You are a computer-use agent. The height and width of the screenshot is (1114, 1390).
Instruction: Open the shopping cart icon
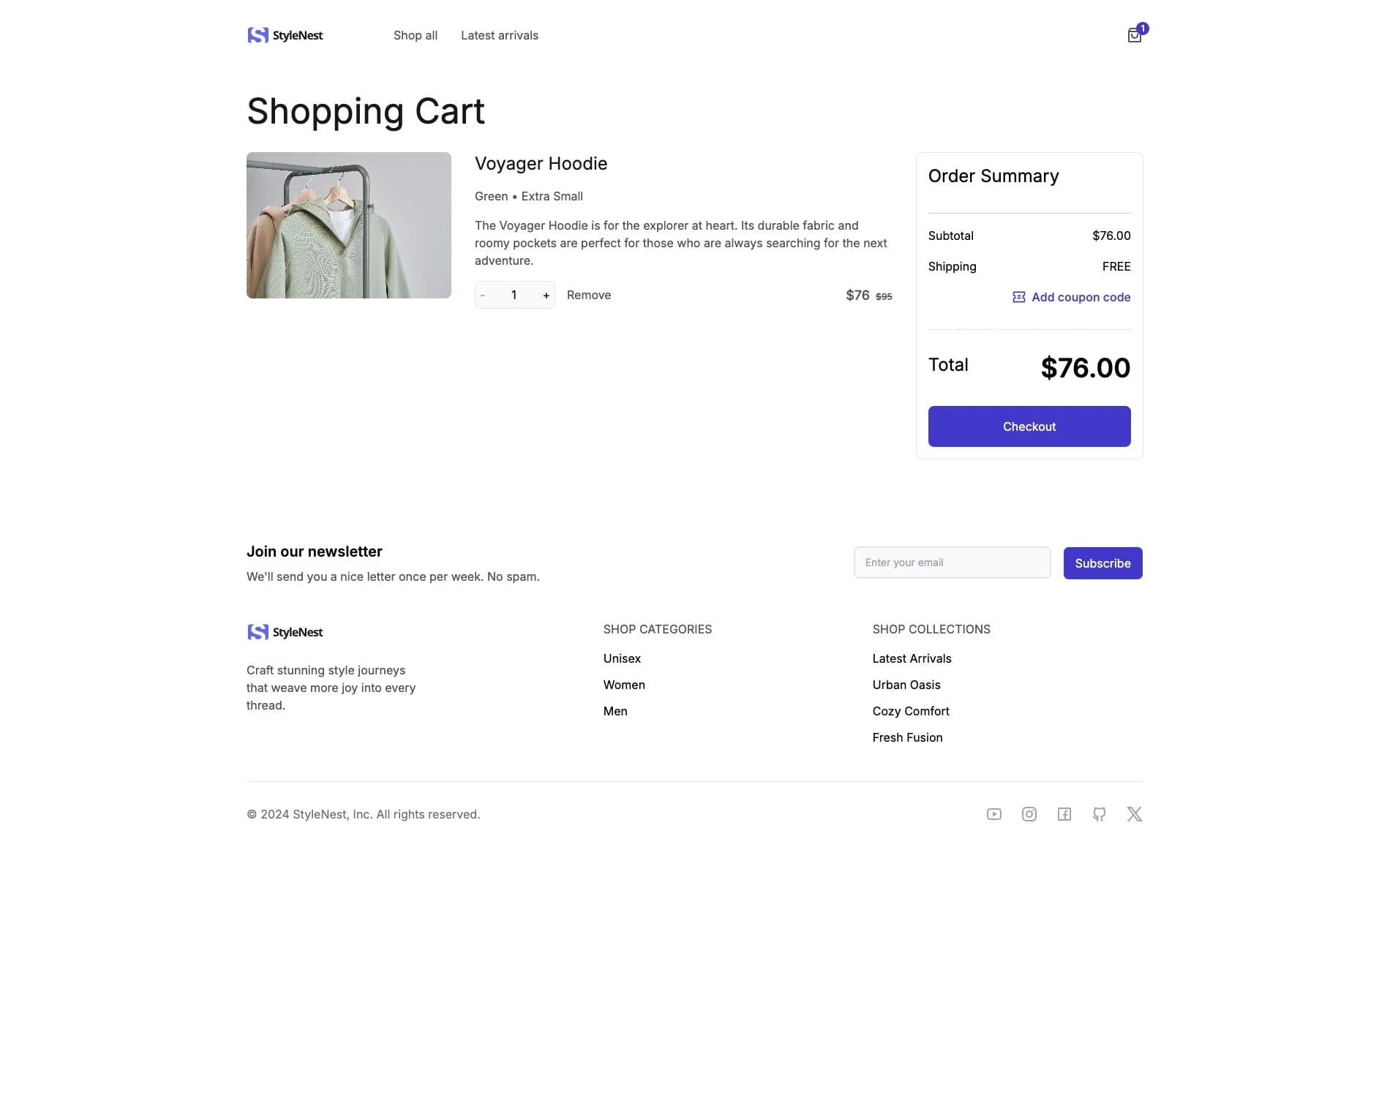(x=1134, y=35)
